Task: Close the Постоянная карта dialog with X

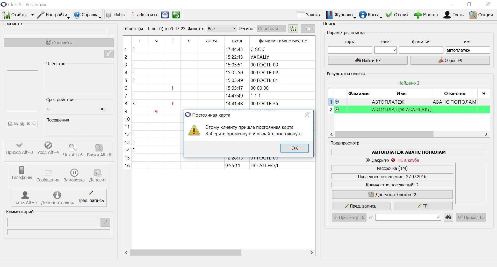Action: point(307,115)
